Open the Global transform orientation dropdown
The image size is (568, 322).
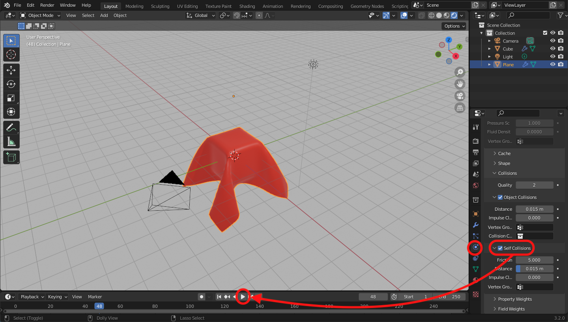click(x=201, y=15)
